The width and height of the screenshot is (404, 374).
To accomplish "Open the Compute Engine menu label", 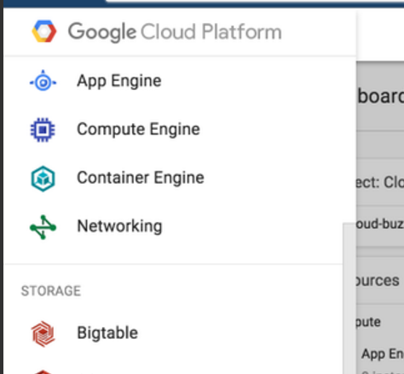I will tap(138, 130).
